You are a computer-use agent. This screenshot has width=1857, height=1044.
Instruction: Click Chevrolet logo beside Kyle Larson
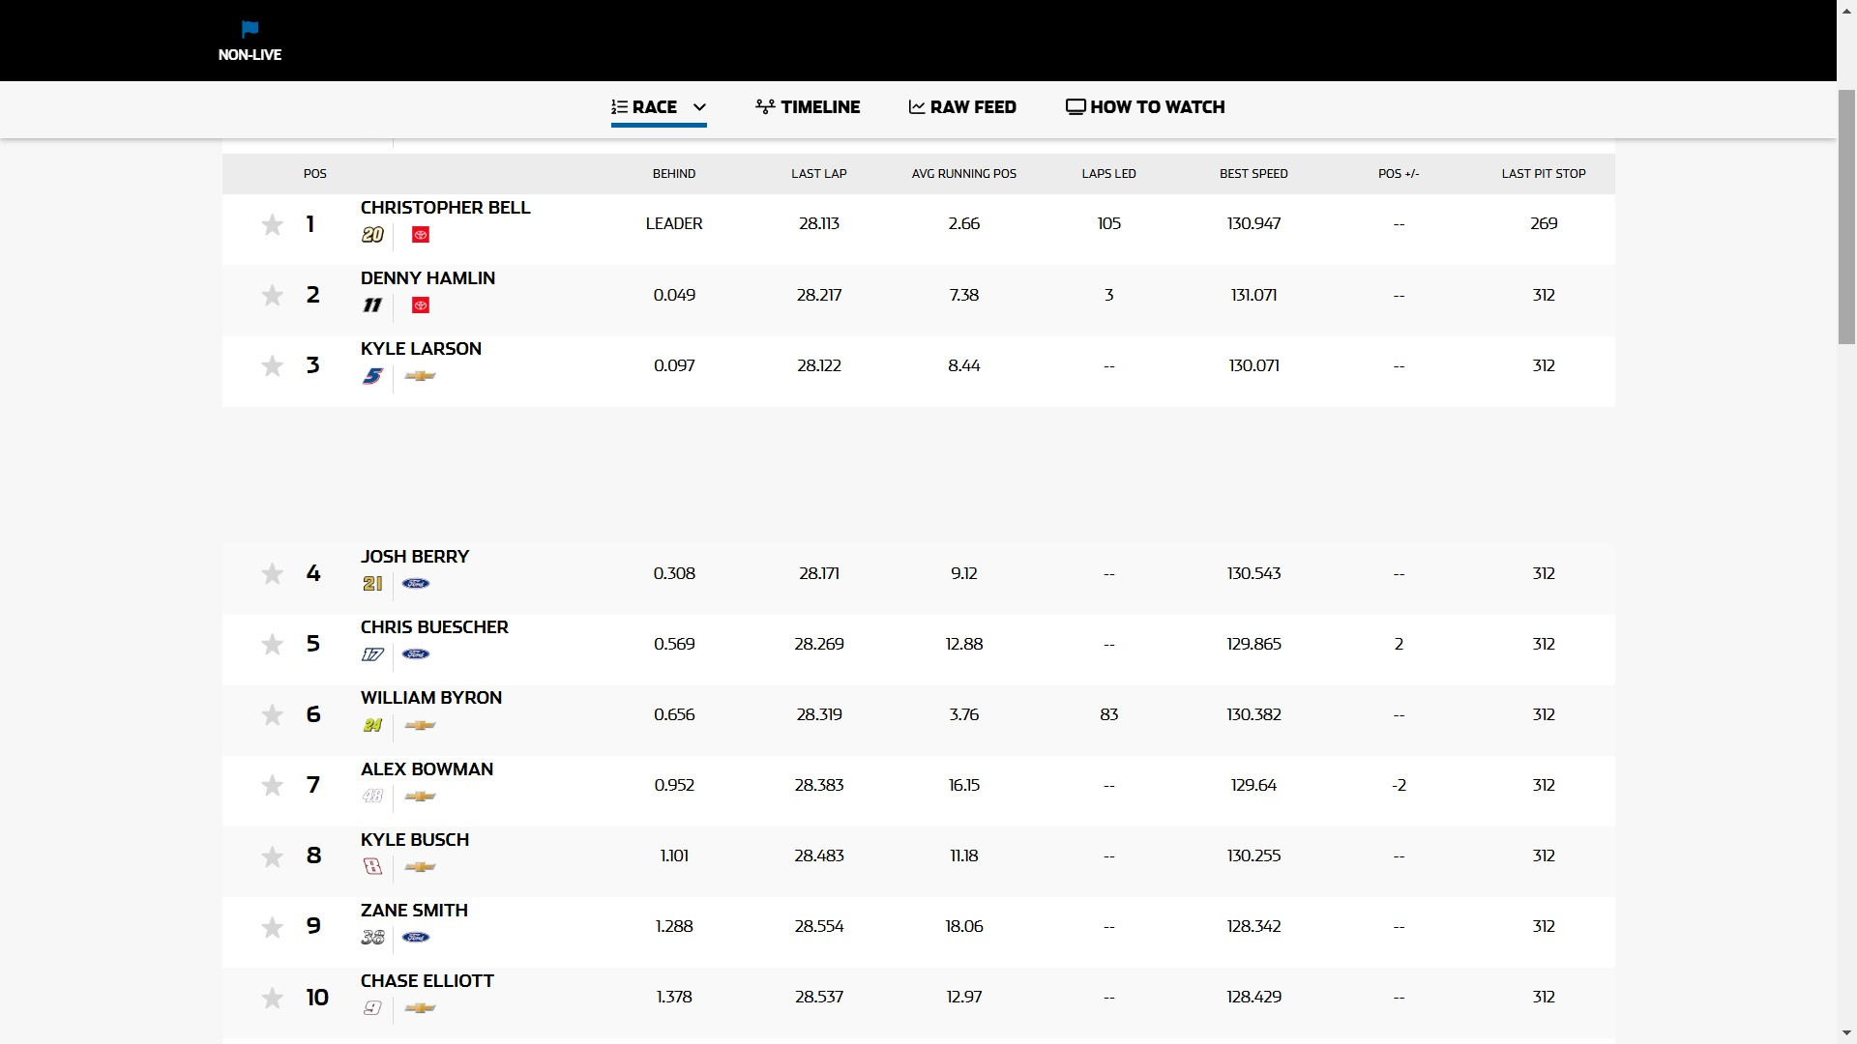(420, 376)
